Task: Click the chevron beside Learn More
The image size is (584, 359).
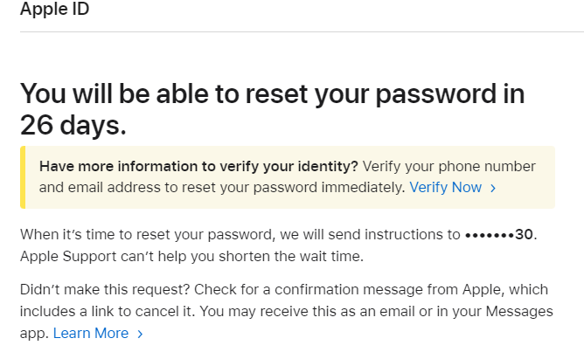Action: 140,334
